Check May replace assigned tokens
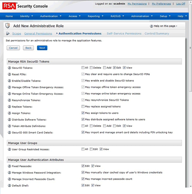Screen dimensions: 192x194 tap(83, 106)
